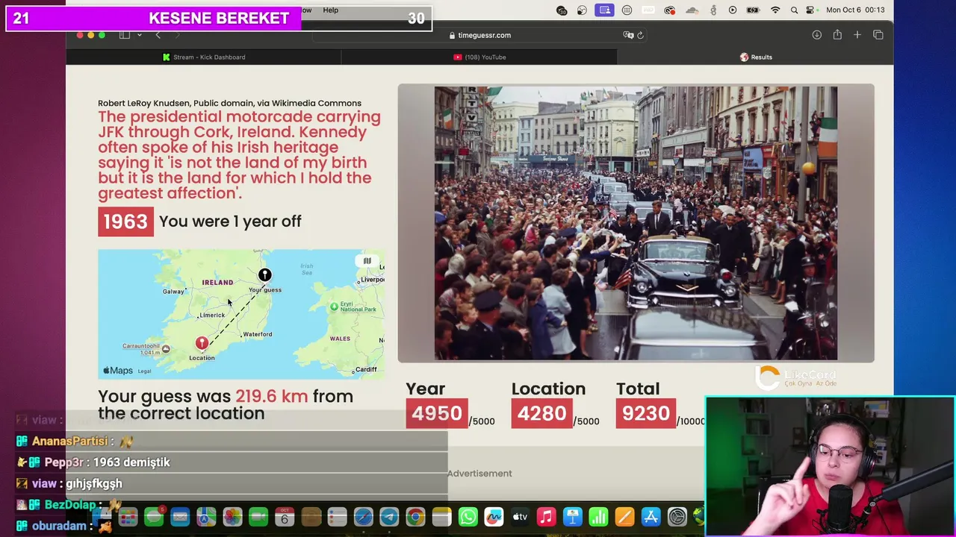Open Photos from the Dock

(232, 517)
